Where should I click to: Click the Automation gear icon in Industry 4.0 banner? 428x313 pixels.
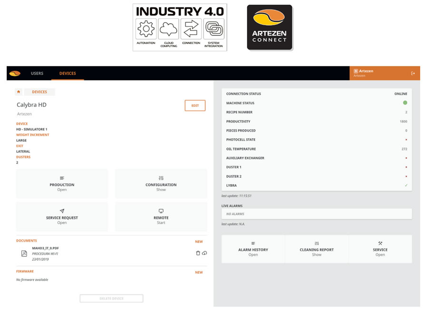[146, 29]
